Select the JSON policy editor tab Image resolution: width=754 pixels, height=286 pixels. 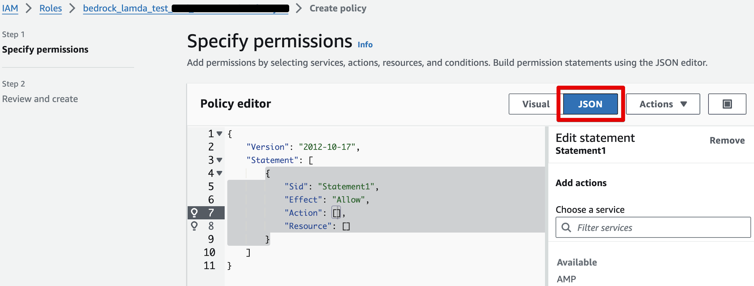pyautogui.click(x=590, y=104)
